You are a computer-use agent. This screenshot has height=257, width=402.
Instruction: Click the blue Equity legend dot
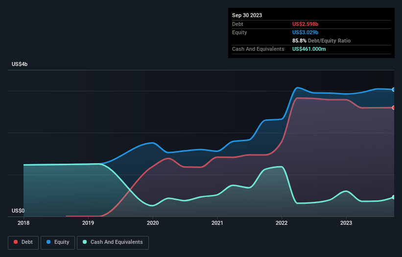point(48,242)
